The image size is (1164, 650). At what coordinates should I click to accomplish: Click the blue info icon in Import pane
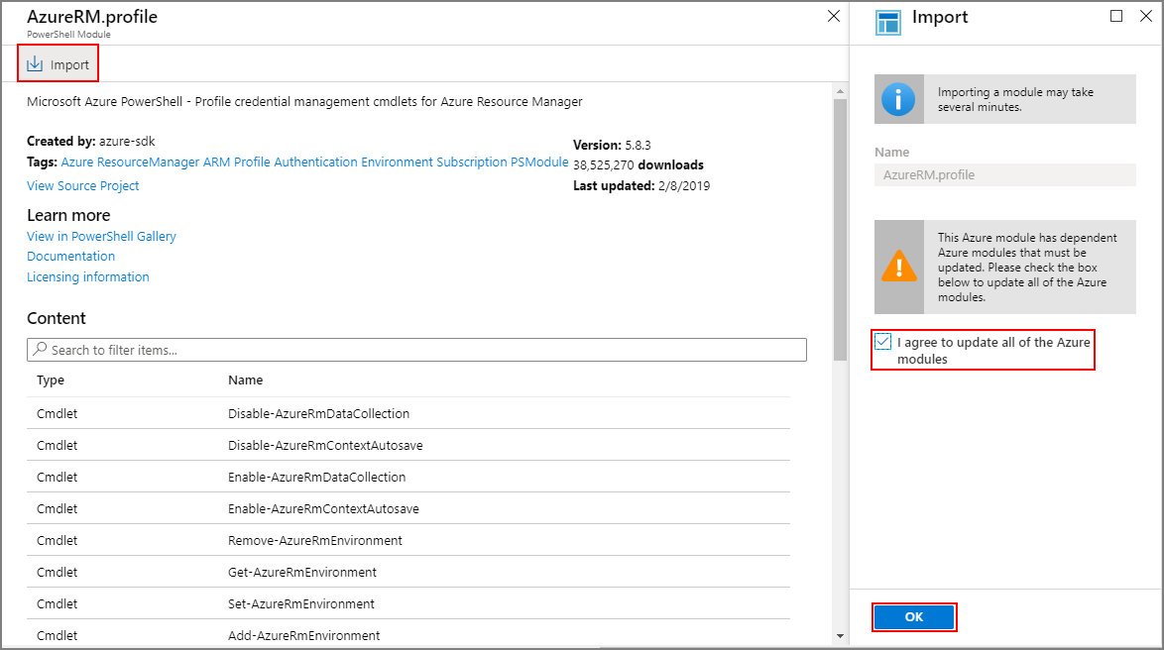(x=898, y=99)
